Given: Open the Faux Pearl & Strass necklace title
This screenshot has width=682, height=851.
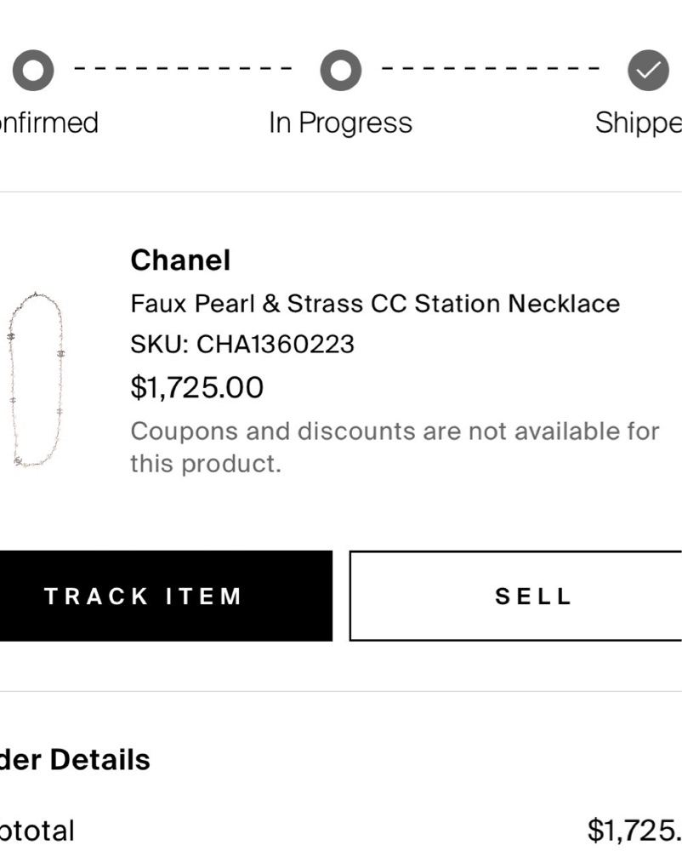Looking at the screenshot, I should click(x=375, y=303).
